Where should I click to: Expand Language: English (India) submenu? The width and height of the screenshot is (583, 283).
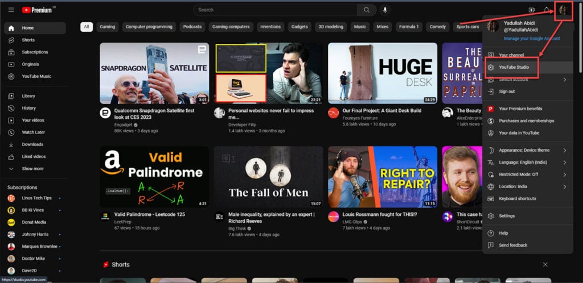click(x=528, y=163)
